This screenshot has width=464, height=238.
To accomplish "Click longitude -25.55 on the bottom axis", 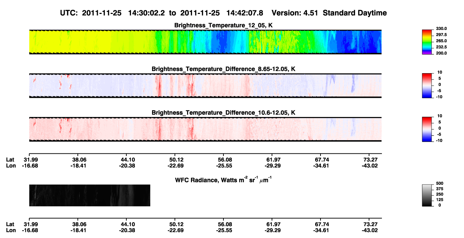I will coord(223,230).
